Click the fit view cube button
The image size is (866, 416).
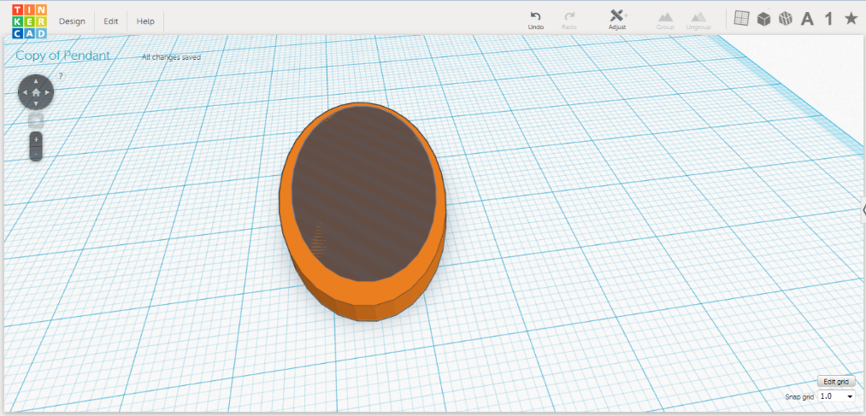tap(36, 120)
